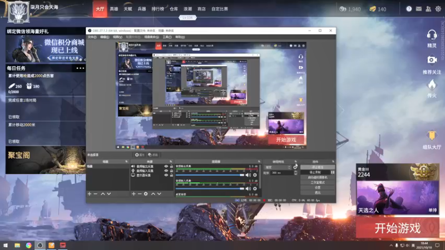Open OBS 设置 from the controls panel
Image resolution: width=445 pixels, height=250 pixels.
pyautogui.click(x=318, y=187)
